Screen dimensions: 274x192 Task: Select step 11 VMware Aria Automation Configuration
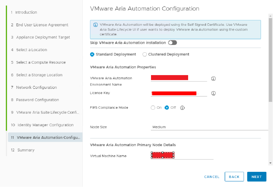[45, 137]
